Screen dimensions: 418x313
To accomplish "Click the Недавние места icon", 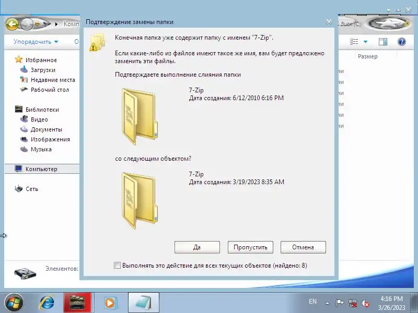I will [24, 79].
